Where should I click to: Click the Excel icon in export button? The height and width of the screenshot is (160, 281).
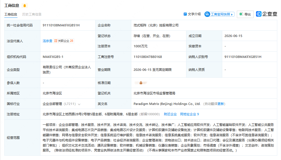tap(241, 14)
